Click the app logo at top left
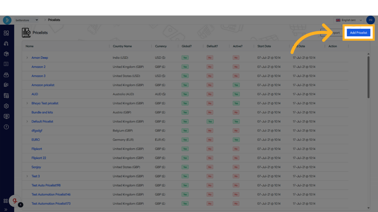This screenshot has width=378, height=212. 7,20
